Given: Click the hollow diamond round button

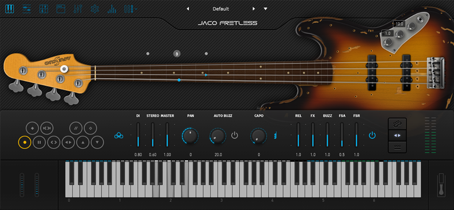Looking at the screenshot, I should [90, 128].
